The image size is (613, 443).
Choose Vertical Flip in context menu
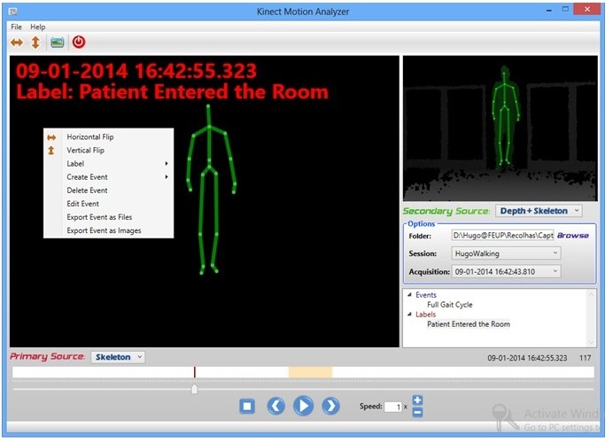(108, 150)
